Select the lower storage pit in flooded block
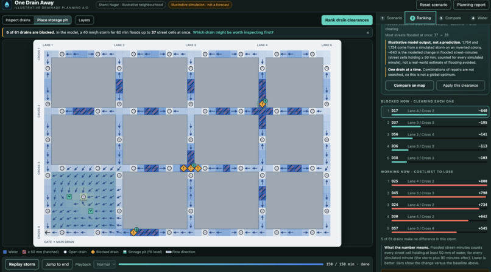The image size is (491, 272). click(x=91, y=211)
